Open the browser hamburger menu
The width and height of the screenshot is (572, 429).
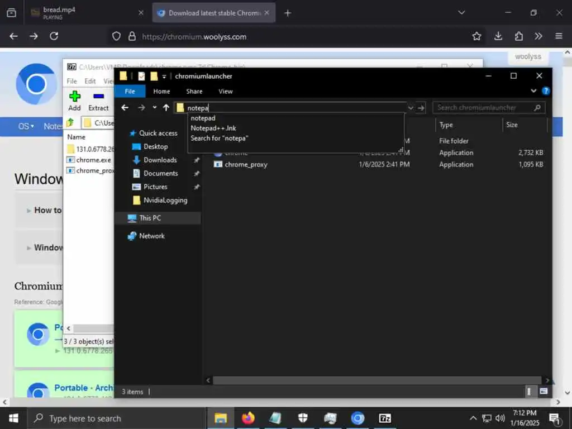(x=559, y=36)
